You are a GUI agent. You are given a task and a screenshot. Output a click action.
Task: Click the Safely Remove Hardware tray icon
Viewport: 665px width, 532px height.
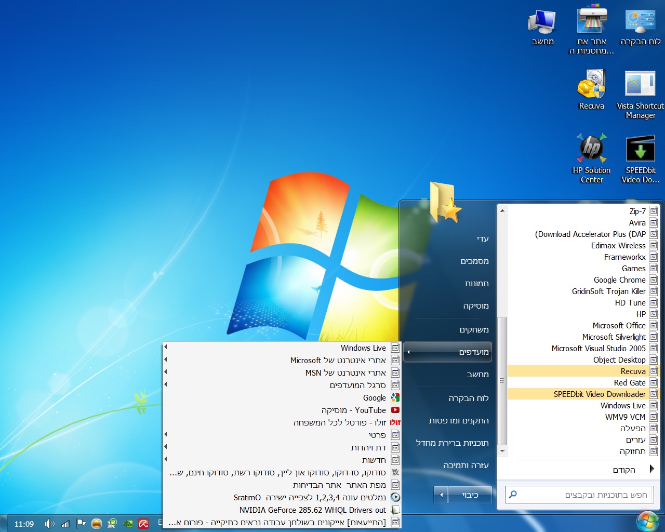pos(112,524)
